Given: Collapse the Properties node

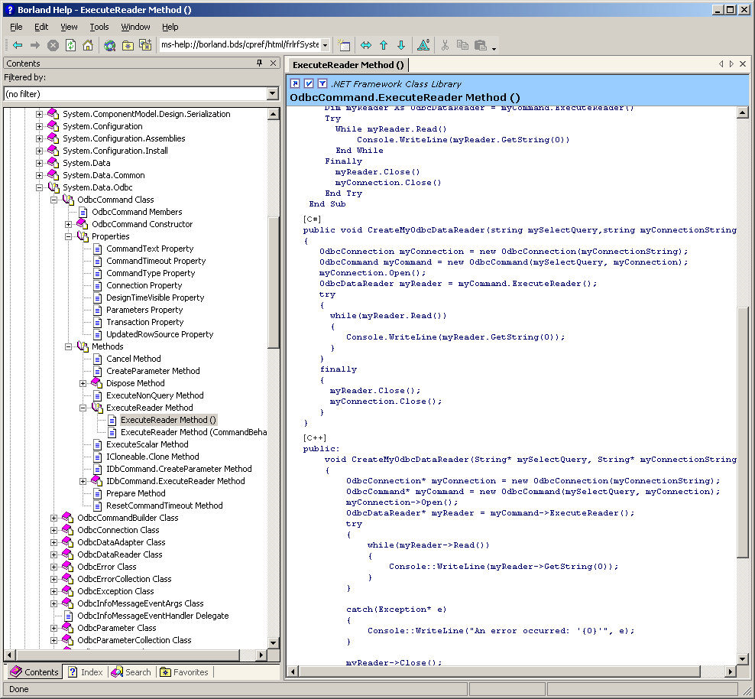Looking at the screenshot, I should pyautogui.click(x=68, y=236).
